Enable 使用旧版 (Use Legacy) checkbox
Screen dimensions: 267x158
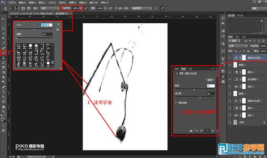(176, 103)
